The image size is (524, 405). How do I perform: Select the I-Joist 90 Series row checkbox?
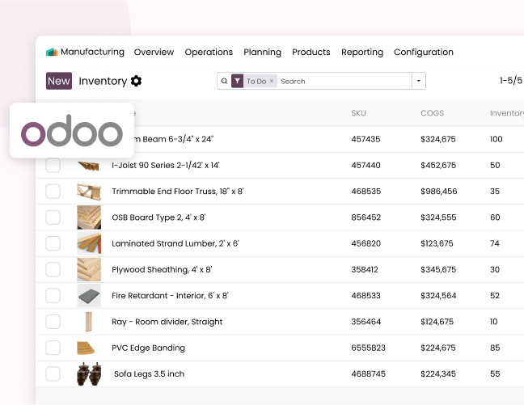click(53, 165)
